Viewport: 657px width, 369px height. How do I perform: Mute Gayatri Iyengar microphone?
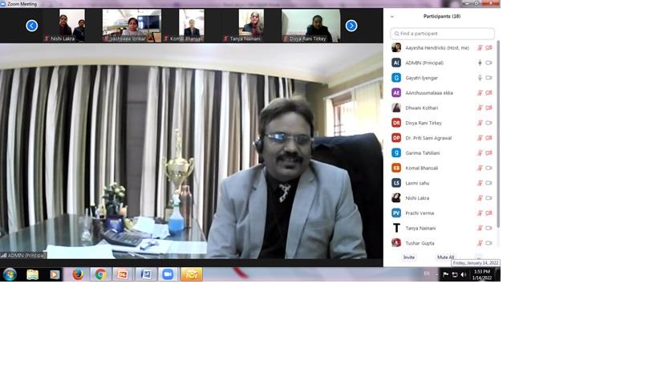click(480, 78)
